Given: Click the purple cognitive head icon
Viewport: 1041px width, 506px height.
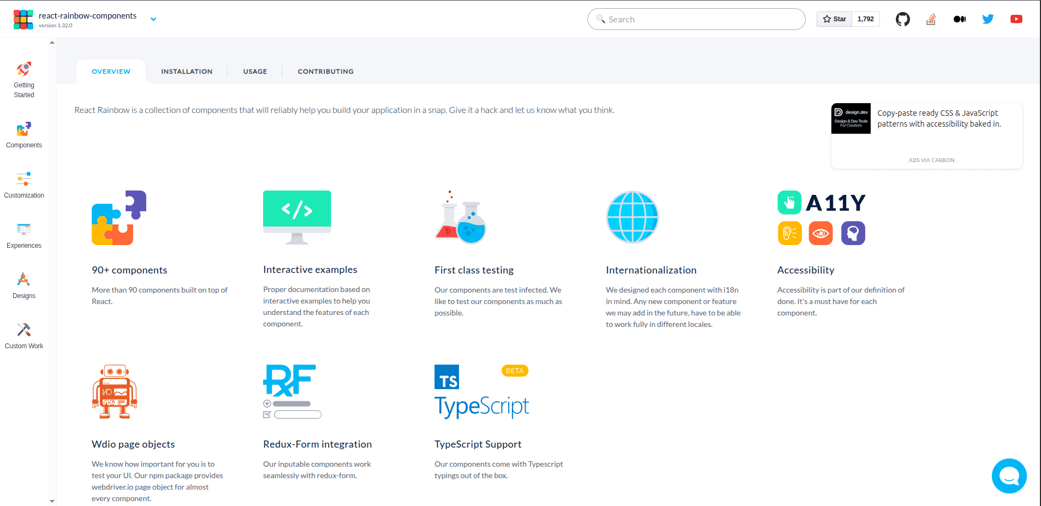Looking at the screenshot, I should click(853, 233).
